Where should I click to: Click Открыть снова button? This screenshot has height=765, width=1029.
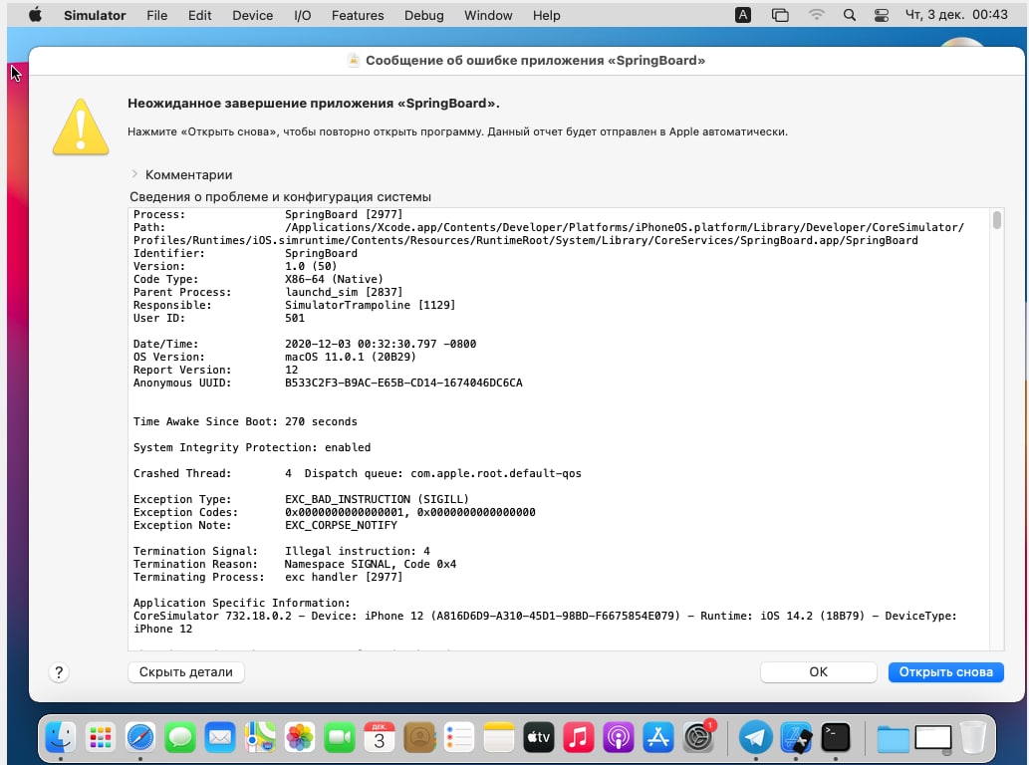click(x=945, y=671)
